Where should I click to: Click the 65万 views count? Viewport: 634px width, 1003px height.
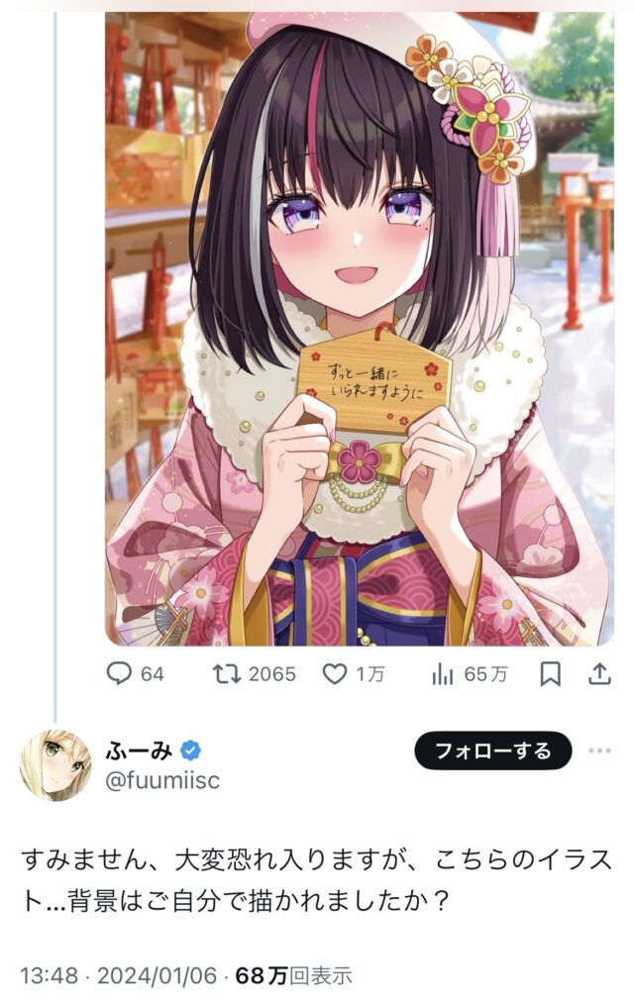pyautogui.click(x=485, y=674)
